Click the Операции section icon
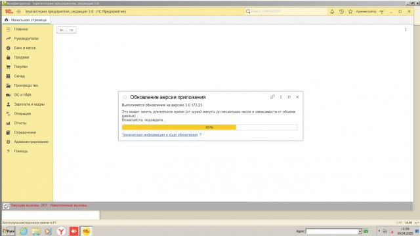The width and height of the screenshot is (420, 236). (x=9, y=113)
